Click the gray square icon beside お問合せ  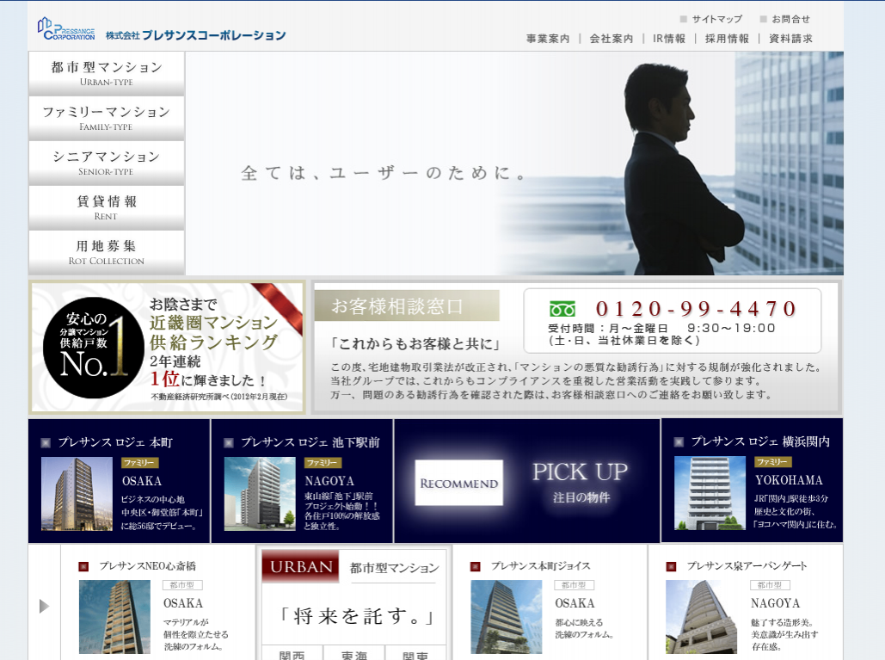[x=763, y=19]
